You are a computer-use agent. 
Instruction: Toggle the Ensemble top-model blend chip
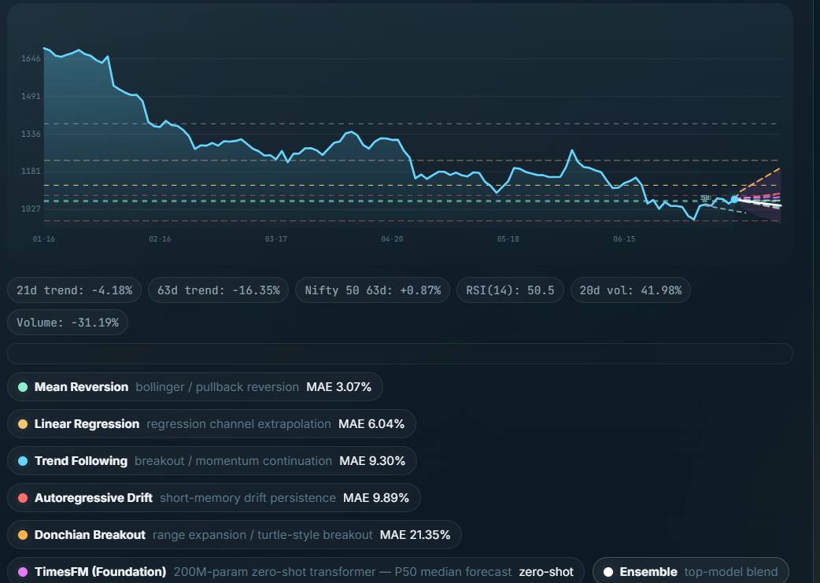(690, 572)
